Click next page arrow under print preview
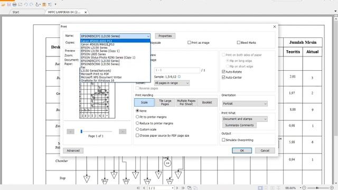 (123, 131)
